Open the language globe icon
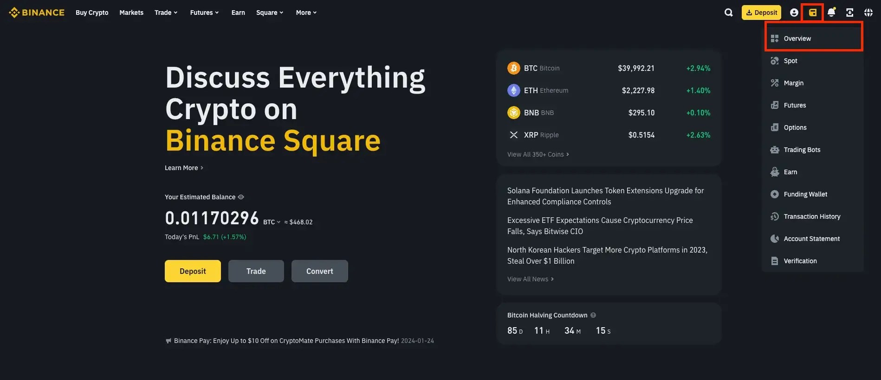This screenshot has width=881, height=380. pyautogui.click(x=868, y=13)
